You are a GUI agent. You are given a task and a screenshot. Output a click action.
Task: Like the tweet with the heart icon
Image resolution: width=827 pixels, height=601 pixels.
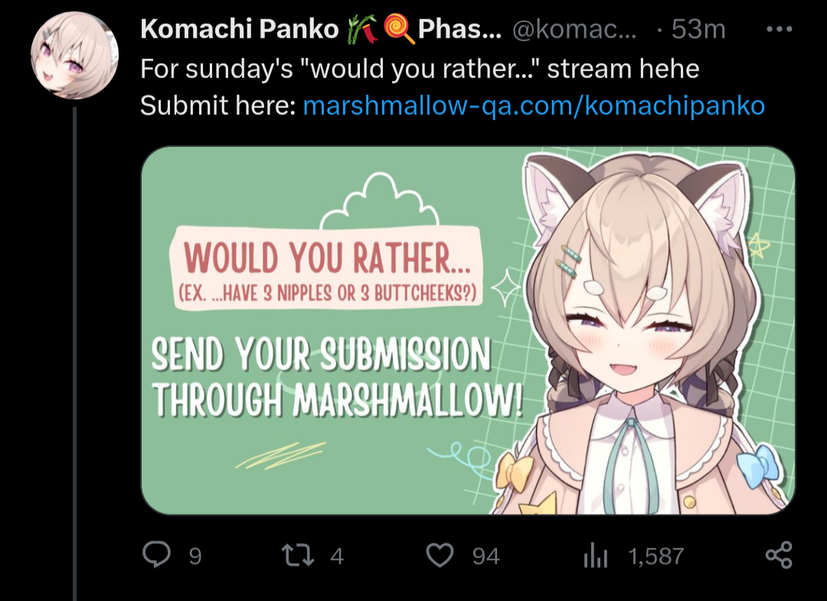[440, 556]
